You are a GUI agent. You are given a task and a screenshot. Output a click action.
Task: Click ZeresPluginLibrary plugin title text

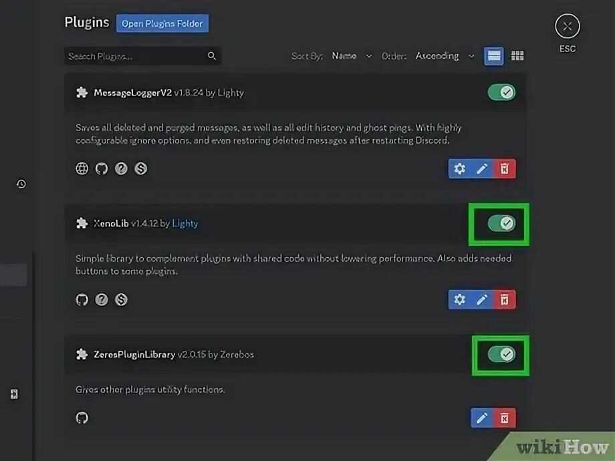tap(134, 354)
